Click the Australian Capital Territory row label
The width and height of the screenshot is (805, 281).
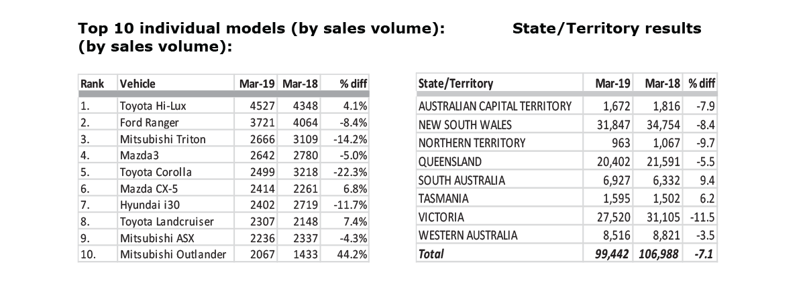(x=494, y=106)
